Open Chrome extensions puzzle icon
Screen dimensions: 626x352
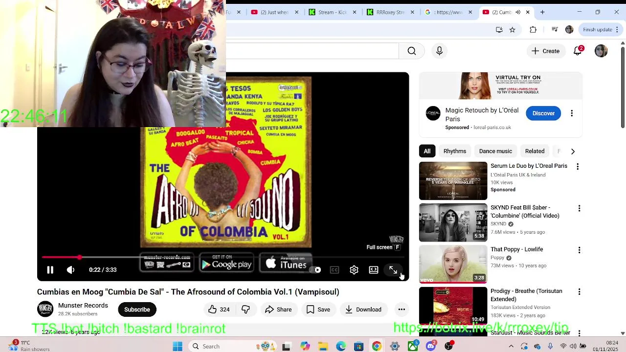533,30
